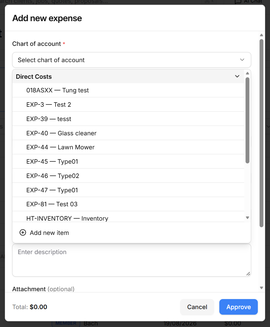Viewport: 270px width, 327px height.
Task: Open the Select chart of account dropdown
Action: (x=131, y=60)
